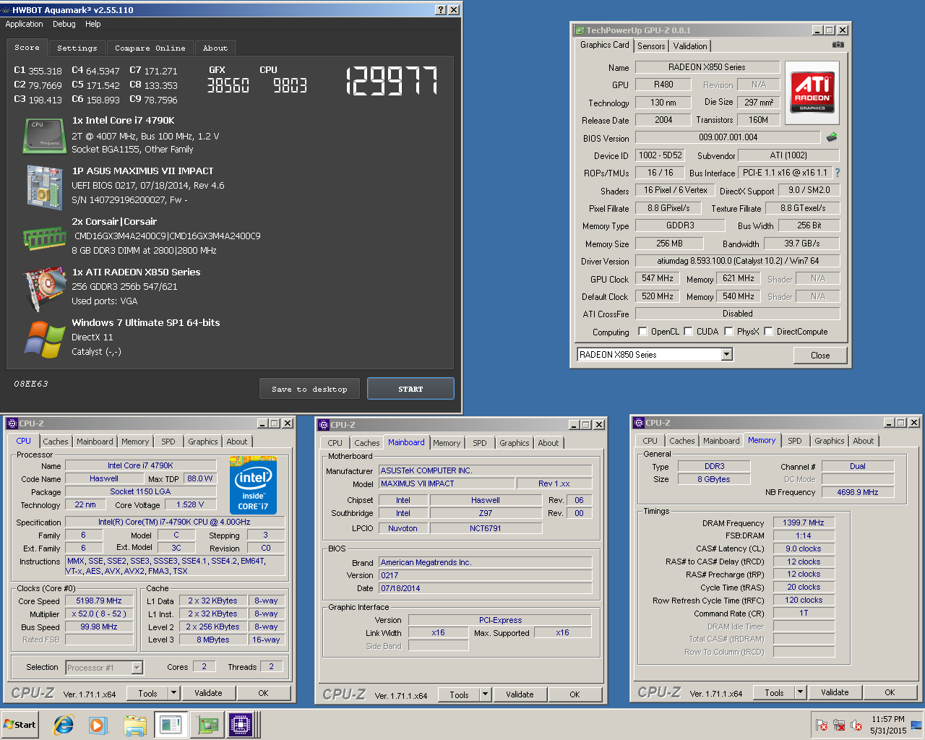Click OK in the CPU-Z Mainboard window

575,694
